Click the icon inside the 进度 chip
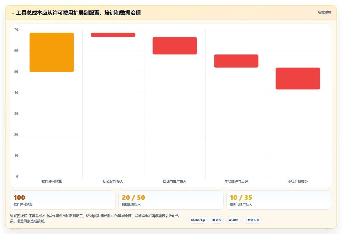Image resolution: width=342 pixels, height=234 pixels. pos(230,220)
